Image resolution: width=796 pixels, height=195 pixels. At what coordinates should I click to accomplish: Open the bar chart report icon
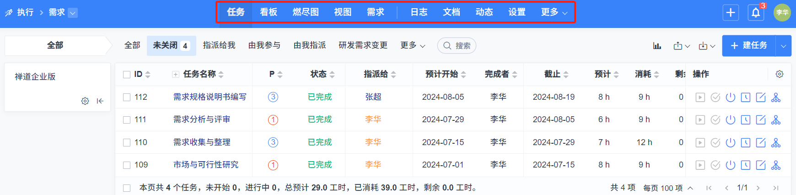[657, 46]
